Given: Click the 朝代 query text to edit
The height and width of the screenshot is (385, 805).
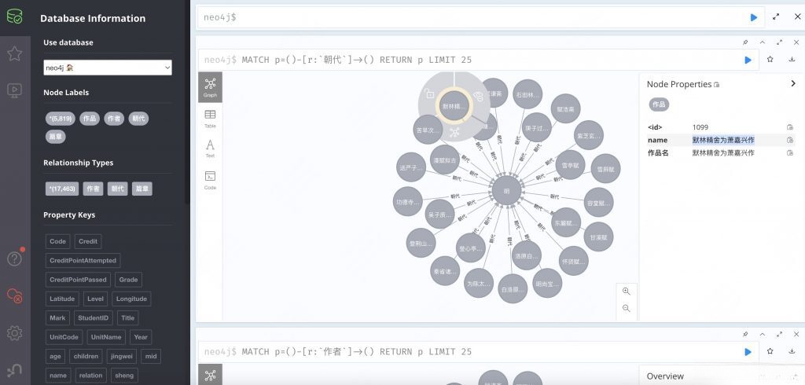Looking at the screenshot, I should (x=356, y=60).
